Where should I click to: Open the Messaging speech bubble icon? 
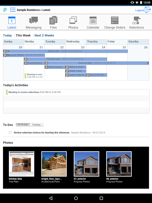[x=33, y=20]
